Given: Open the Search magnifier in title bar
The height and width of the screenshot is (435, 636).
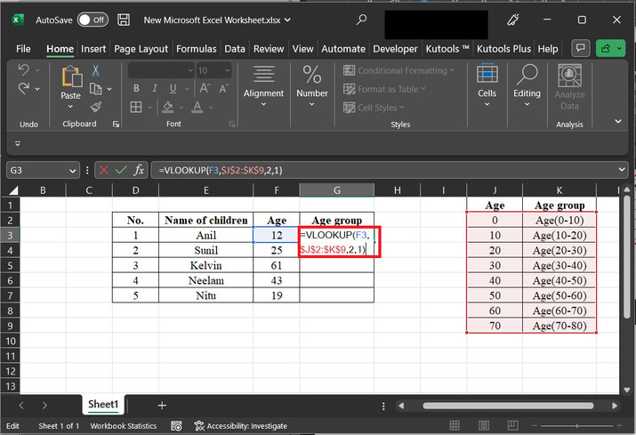Looking at the screenshot, I should click(x=360, y=19).
